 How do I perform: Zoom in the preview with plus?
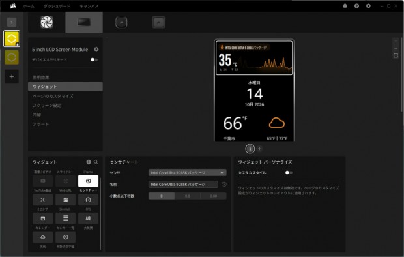coord(396,41)
